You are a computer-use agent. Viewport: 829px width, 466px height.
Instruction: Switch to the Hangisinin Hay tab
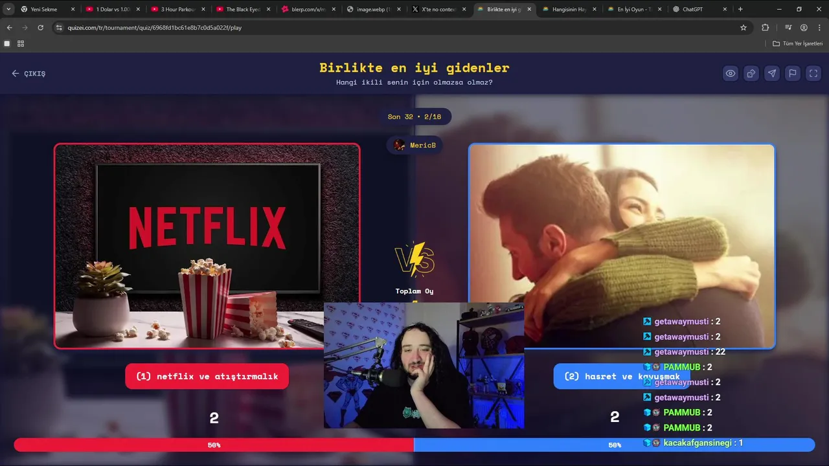569,9
